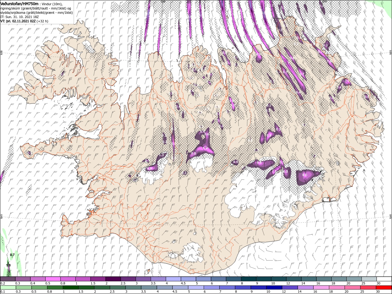
Task: Click the "Vindur (10m)" text in the header
Action: [x=52, y=4]
